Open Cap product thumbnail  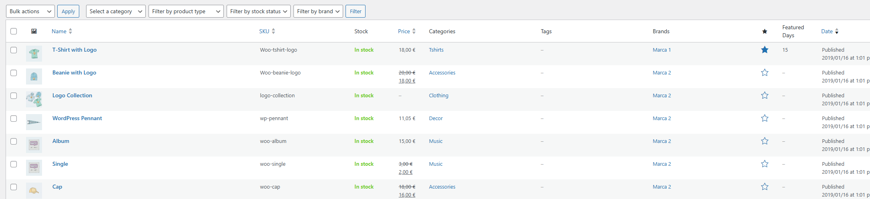pyautogui.click(x=34, y=191)
